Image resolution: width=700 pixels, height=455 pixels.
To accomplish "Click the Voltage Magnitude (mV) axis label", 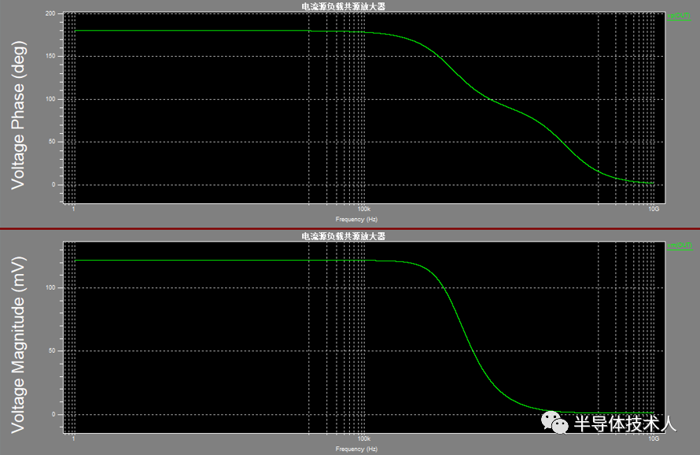I will click(18, 345).
